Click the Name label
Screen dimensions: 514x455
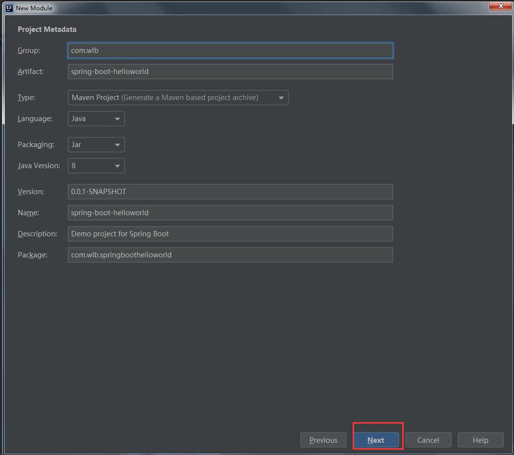28,213
